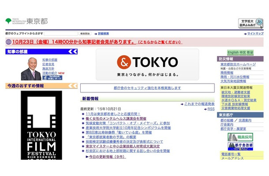The height and width of the screenshot is (176, 269).
Task: Open the 降雨情報 link
Action: (x=227, y=73)
